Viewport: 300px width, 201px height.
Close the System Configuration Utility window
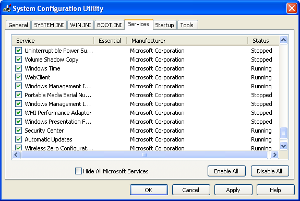pos(292,8)
